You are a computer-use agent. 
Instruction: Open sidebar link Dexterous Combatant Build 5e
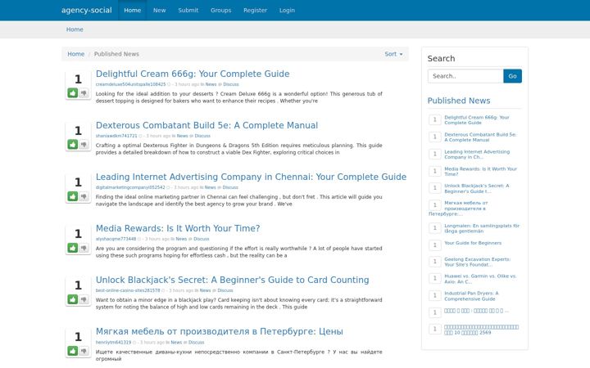480,137
